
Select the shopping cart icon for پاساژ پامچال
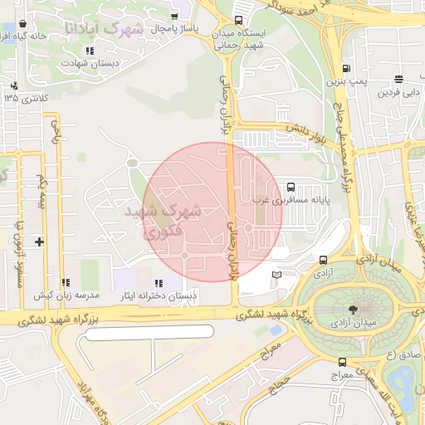174,17
